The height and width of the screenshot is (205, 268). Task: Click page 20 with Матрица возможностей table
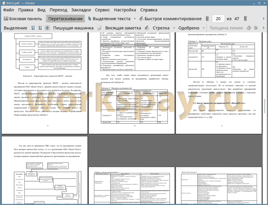pos(132,83)
